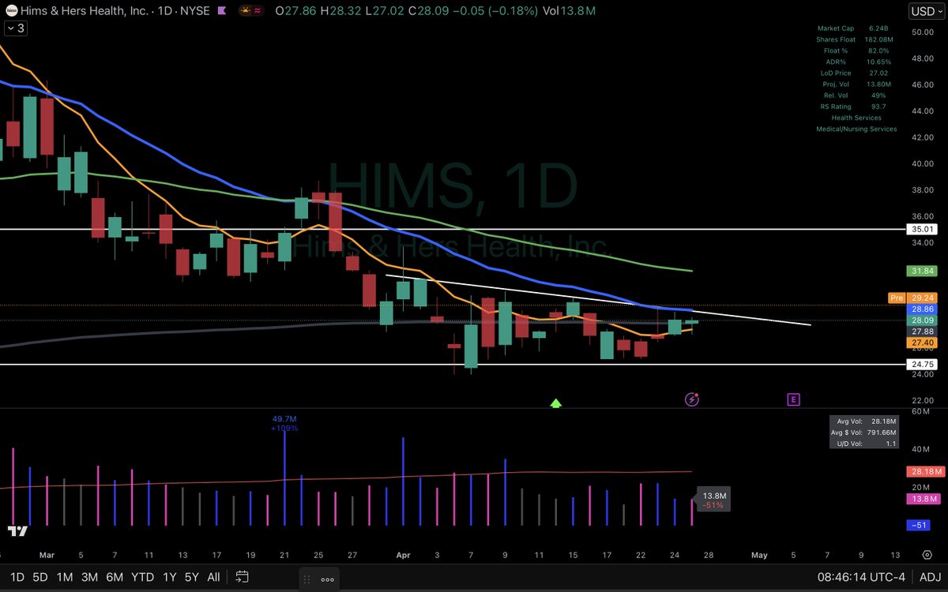Click the Rel. Vol 49% stat
Screen dimensions: 948x592
point(856,95)
